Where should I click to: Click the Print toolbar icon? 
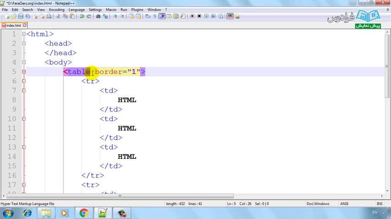[x=49, y=16]
